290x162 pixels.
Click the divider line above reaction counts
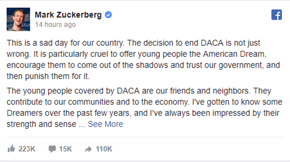[145, 137]
